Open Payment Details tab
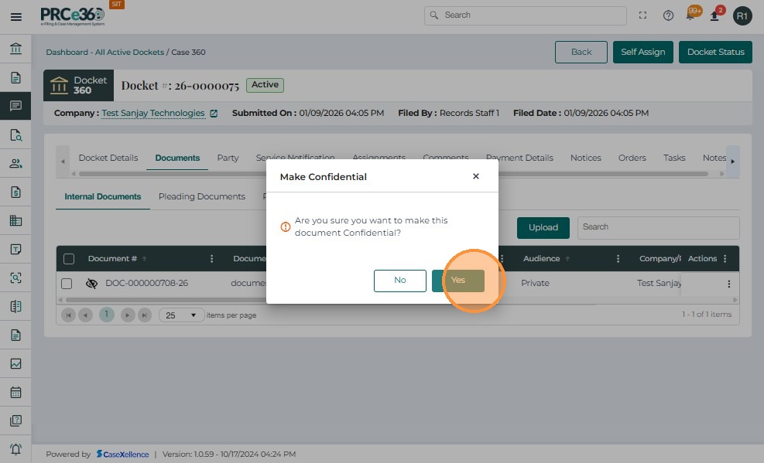764x463 pixels. click(x=519, y=158)
